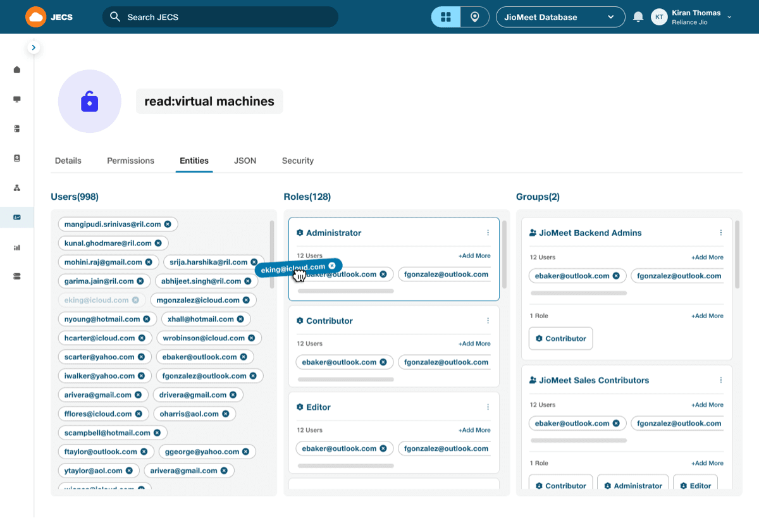Click the JECS cloud logo
Image resolution: width=759 pixels, height=518 pixels.
pos(36,17)
